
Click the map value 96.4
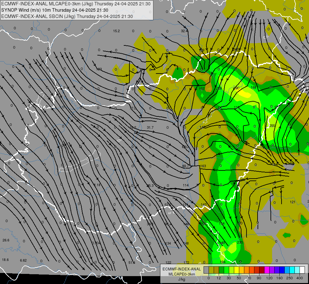click(x=168, y=224)
